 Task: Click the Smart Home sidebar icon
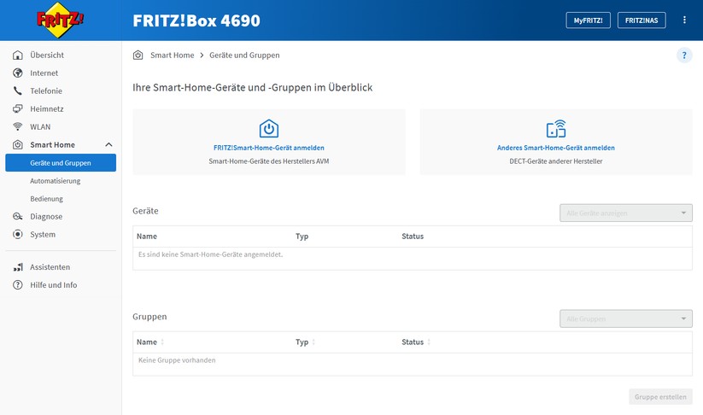17,145
